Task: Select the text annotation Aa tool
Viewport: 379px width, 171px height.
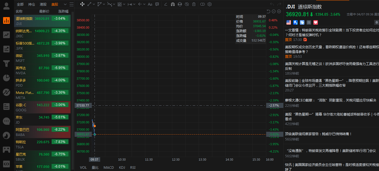Action: (x=150, y=4)
